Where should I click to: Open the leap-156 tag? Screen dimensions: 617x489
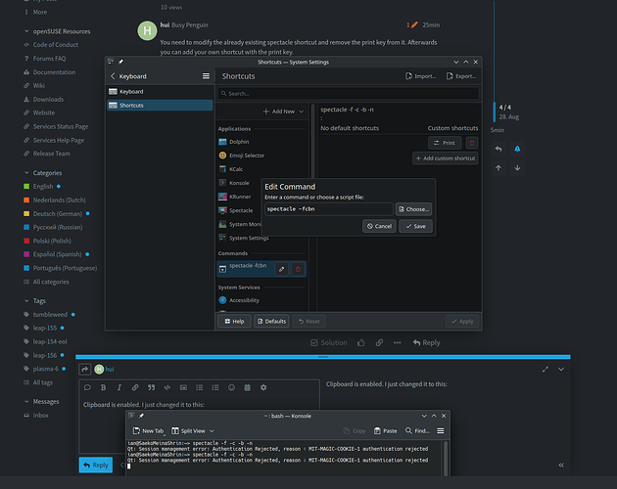44,355
